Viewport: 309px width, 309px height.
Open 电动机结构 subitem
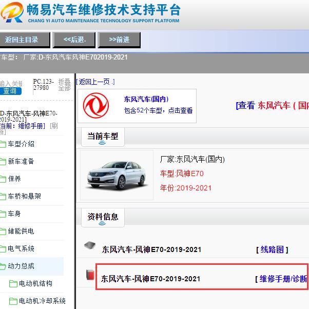tap(35, 284)
